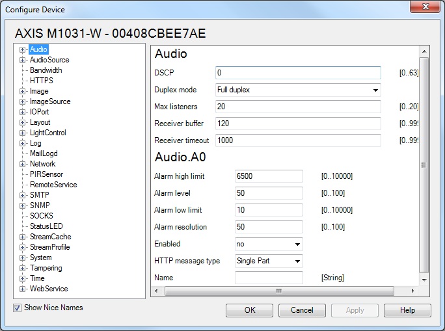Open the Duplex mode dropdown
The width and height of the screenshot is (445, 331).
coord(298,90)
